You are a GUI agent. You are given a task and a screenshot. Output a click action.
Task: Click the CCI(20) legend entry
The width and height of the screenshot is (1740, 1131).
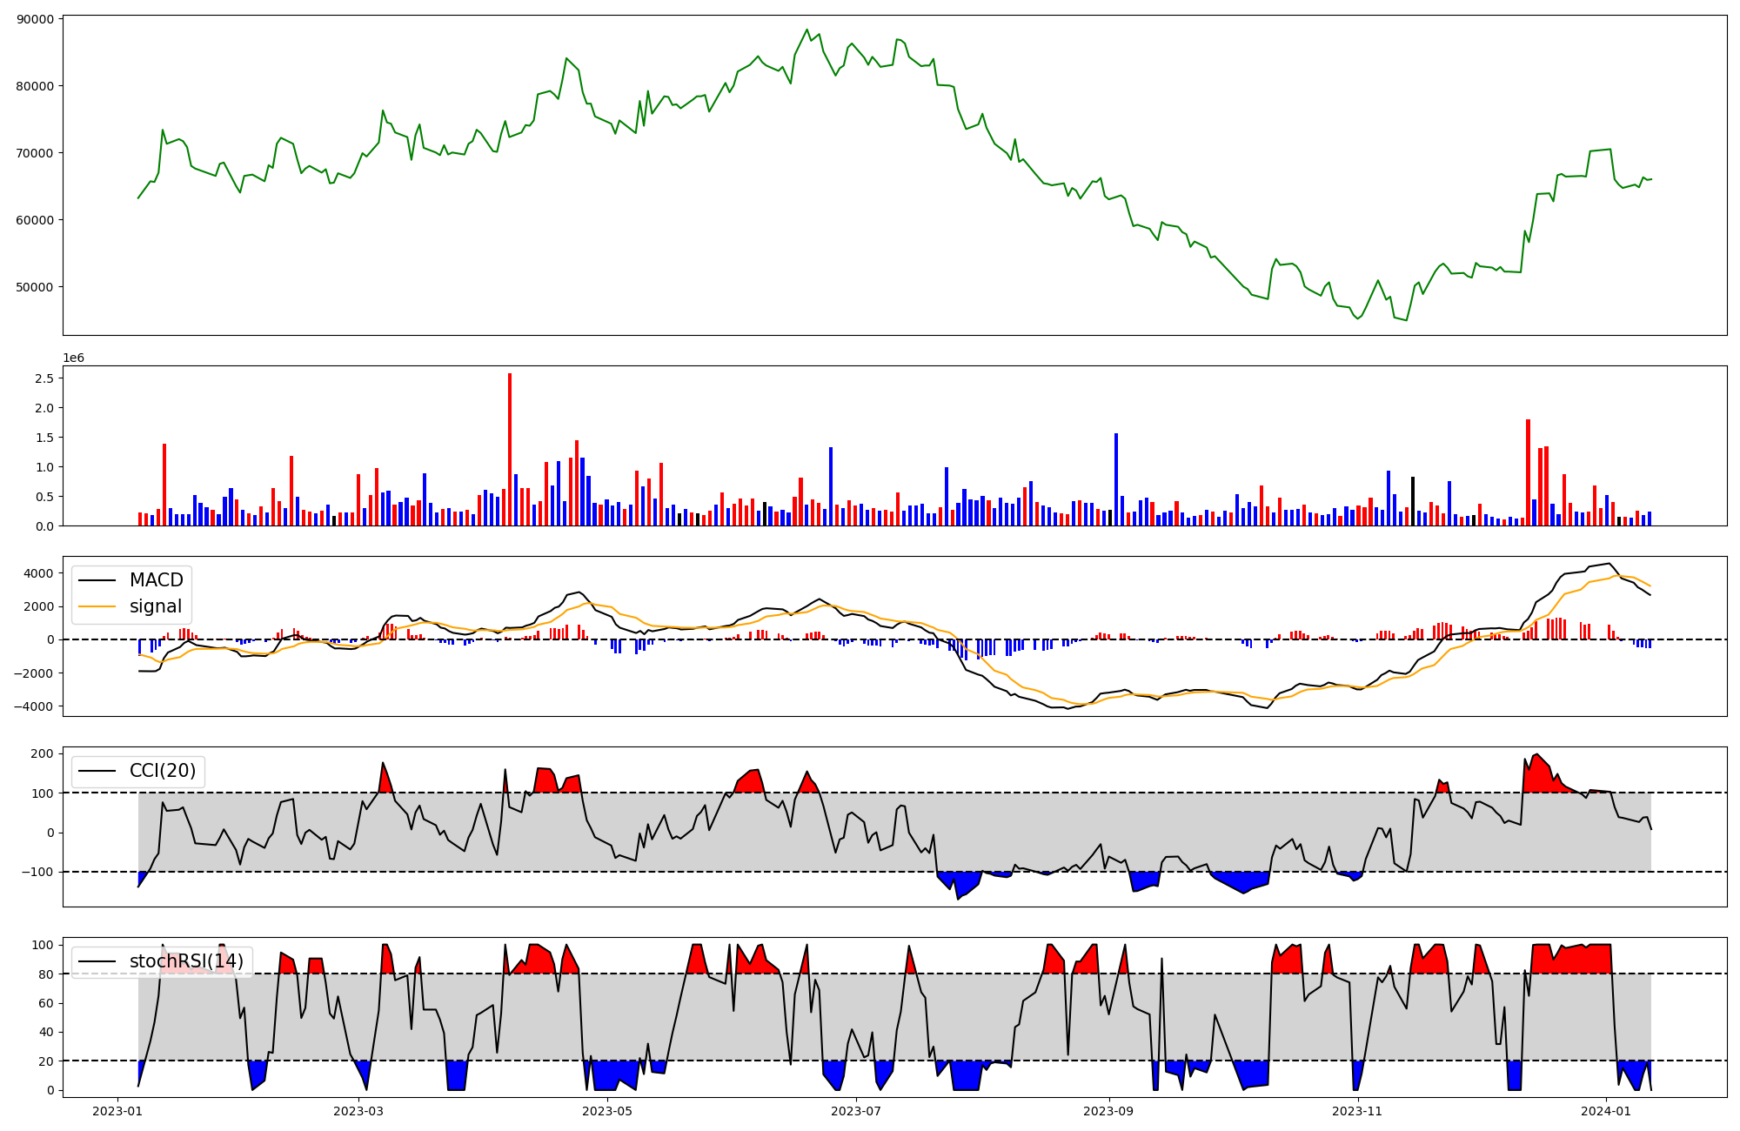pos(162,771)
